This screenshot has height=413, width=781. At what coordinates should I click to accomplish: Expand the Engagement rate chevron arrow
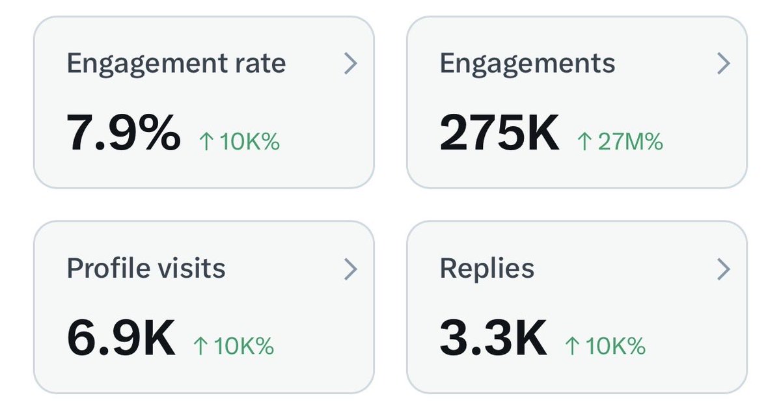click(x=351, y=64)
